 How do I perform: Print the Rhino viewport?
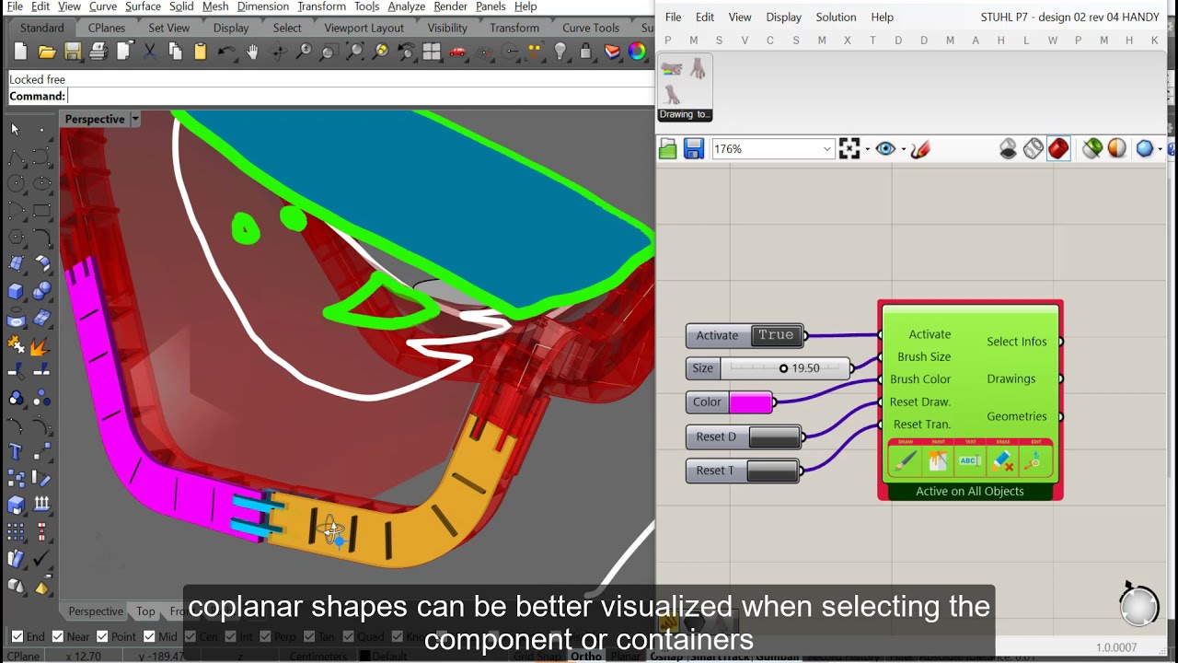point(98,52)
